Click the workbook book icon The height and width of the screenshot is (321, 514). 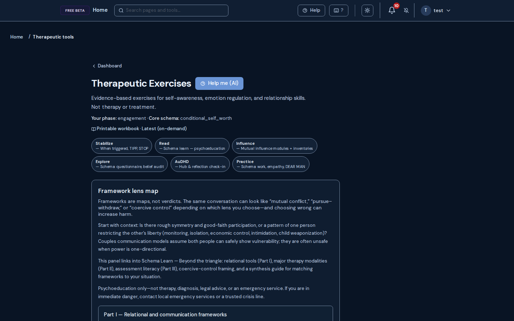pyautogui.click(x=94, y=129)
